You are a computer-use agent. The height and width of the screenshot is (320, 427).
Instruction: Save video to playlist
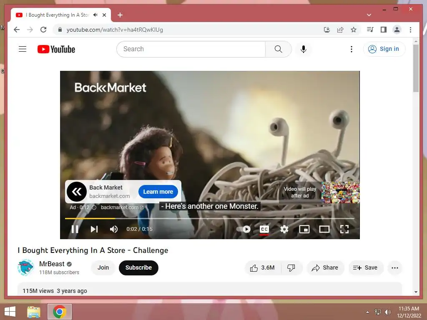click(x=366, y=268)
